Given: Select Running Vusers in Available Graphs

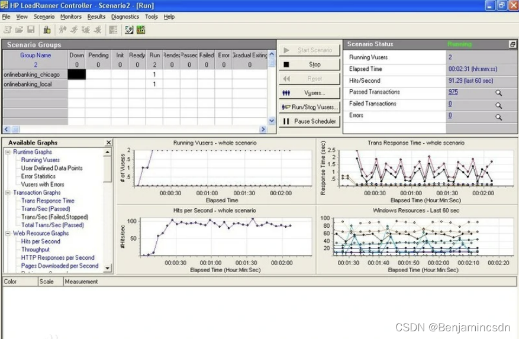Looking at the screenshot, I should tap(40, 160).
